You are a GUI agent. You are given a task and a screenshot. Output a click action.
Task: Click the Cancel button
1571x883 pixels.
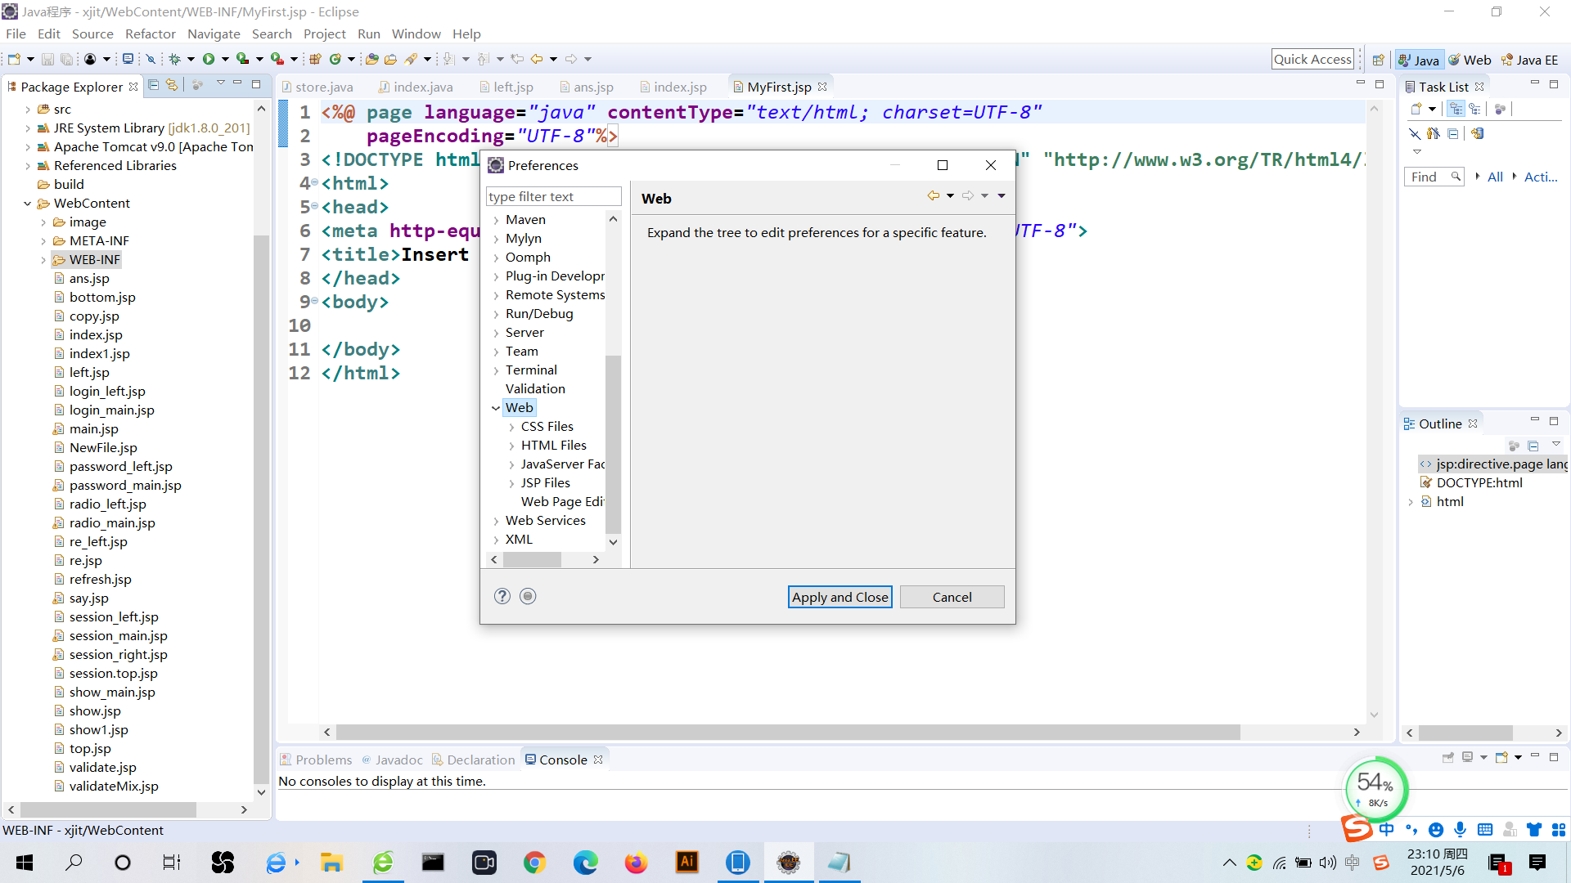click(952, 597)
